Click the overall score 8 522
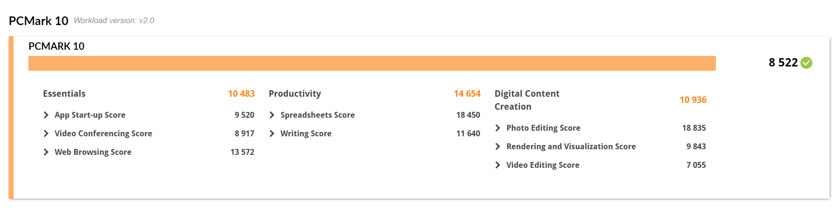 783,63
